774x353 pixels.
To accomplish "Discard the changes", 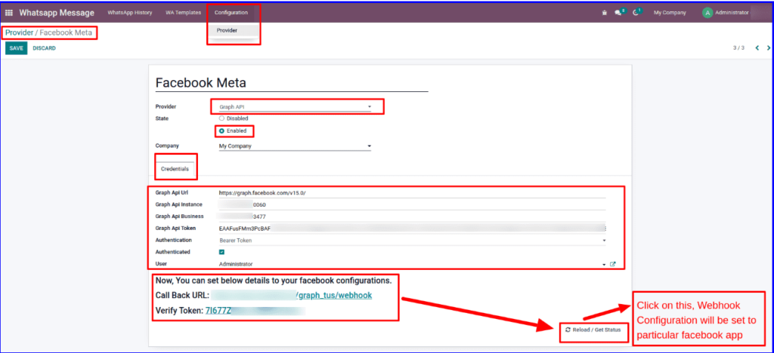I will coord(44,48).
